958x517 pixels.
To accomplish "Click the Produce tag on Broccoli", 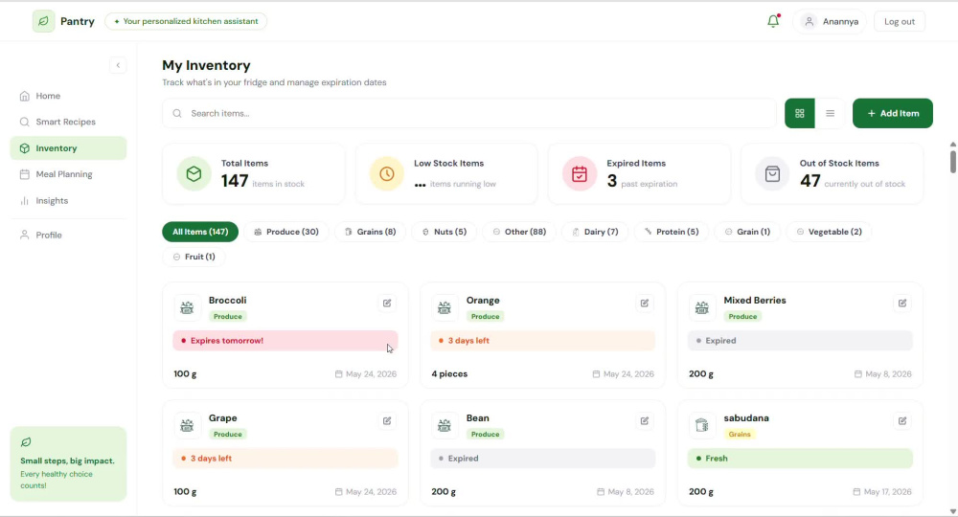I will click(227, 316).
